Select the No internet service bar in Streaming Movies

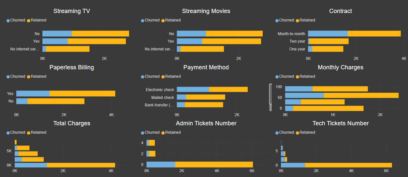pos(202,49)
